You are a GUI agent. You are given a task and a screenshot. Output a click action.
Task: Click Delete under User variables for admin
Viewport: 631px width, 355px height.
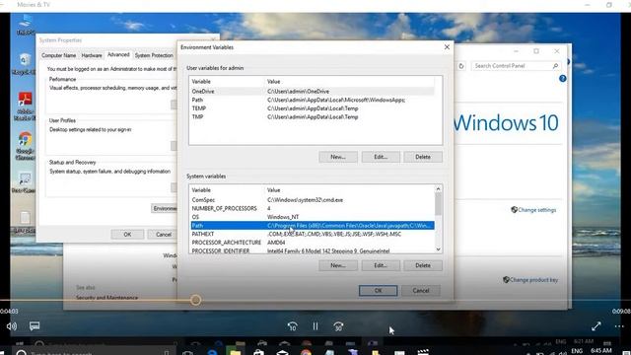click(423, 157)
